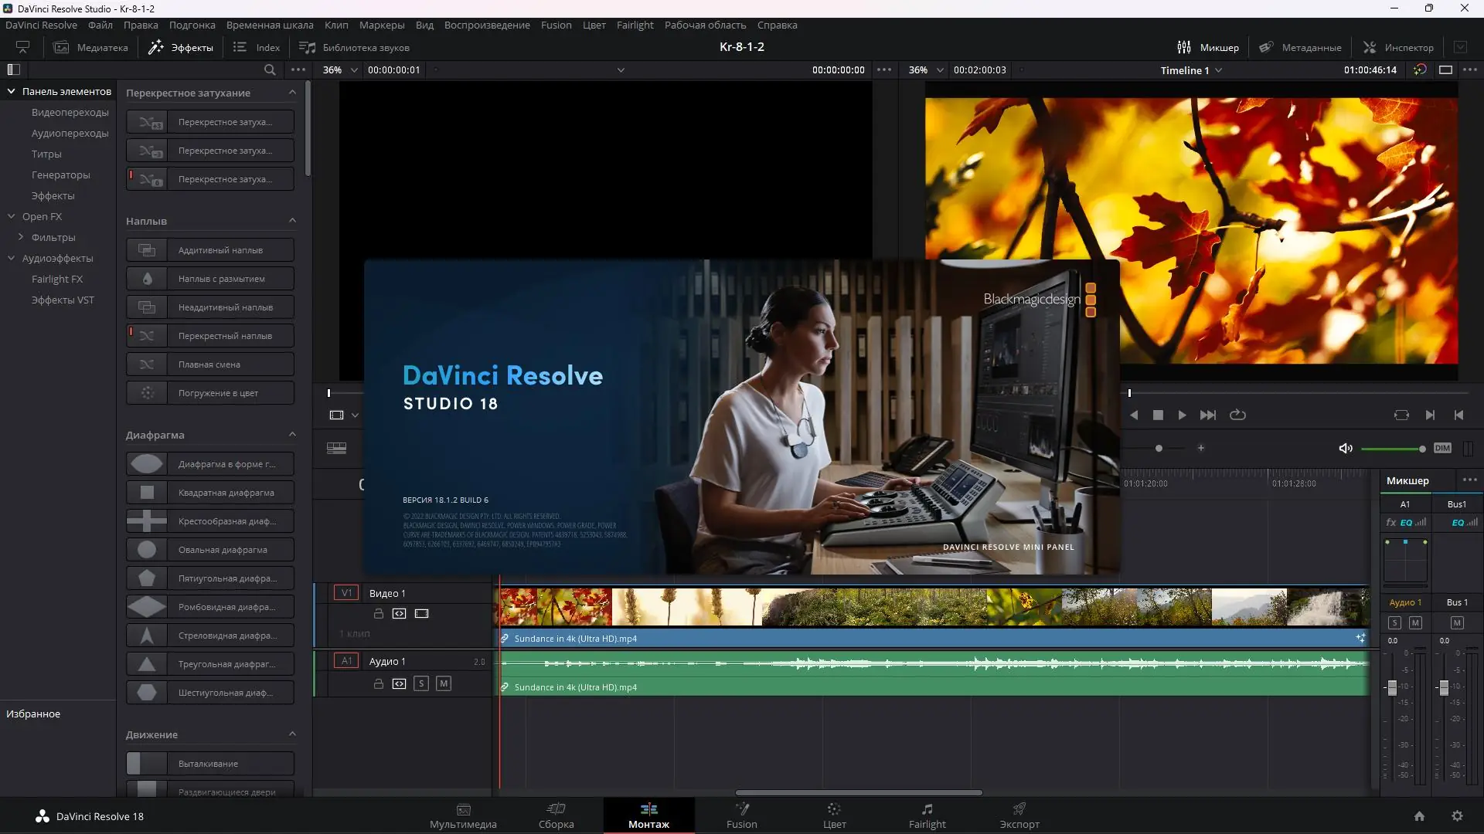The width and height of the screenshot is (1484, 834).
Task: Open the Fairlight menu in menu bar
Action: 635,25
